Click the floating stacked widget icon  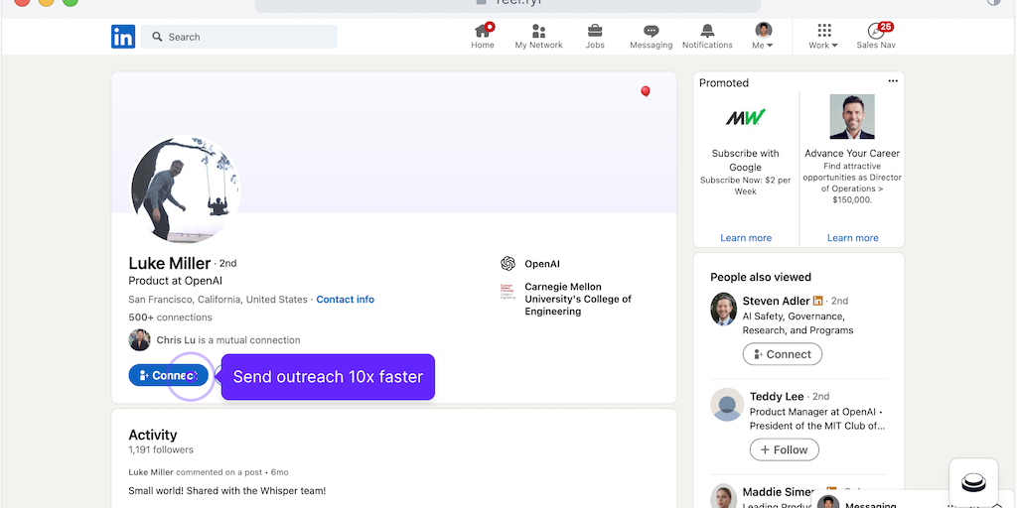pyautogui.click(x=973, y=482)
